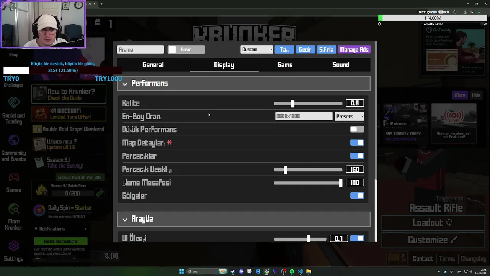Click the Kalite slider

(x=308, y=103)
